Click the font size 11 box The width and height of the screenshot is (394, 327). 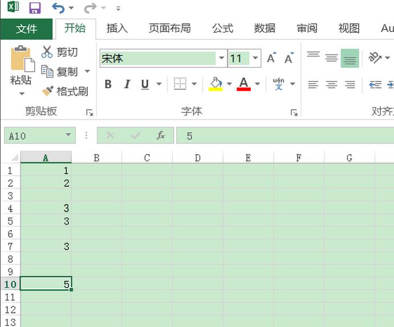[x=239, y=59]
